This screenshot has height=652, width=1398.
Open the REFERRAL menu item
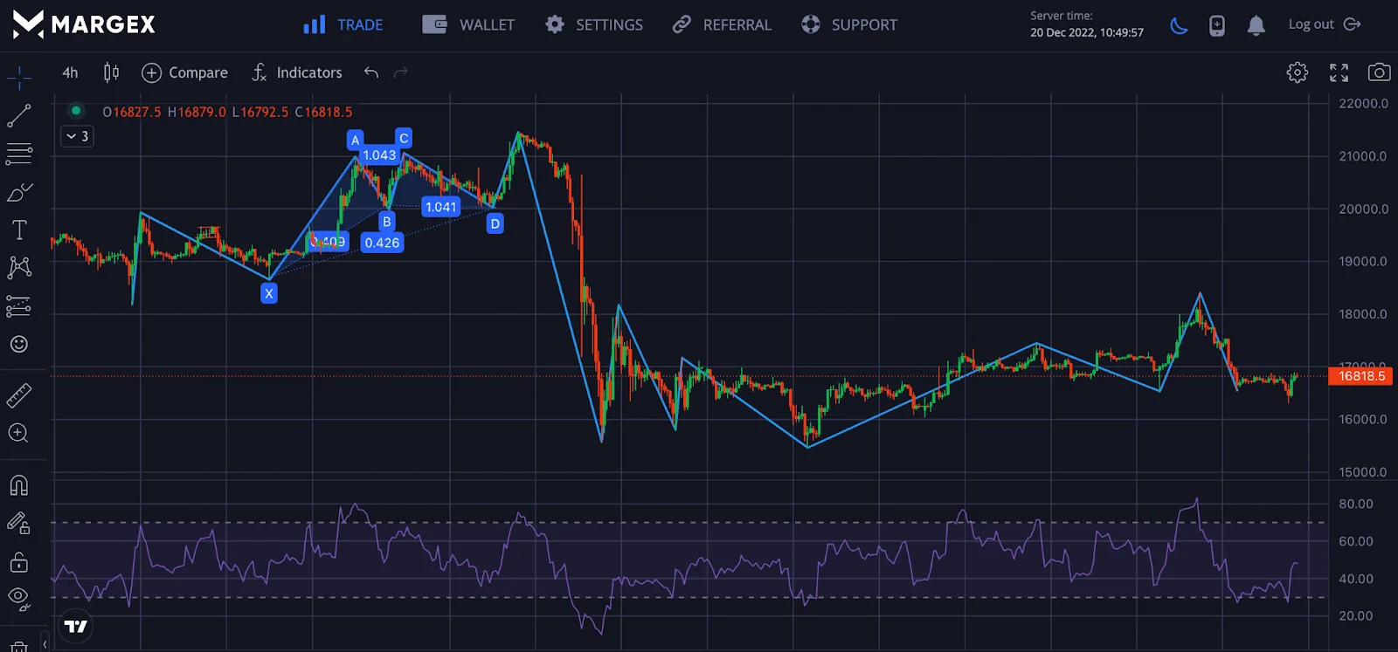[722, 25]
